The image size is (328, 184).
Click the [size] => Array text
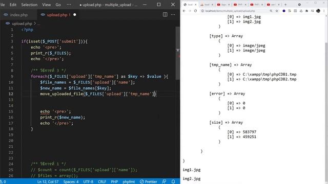pos(226,122)
